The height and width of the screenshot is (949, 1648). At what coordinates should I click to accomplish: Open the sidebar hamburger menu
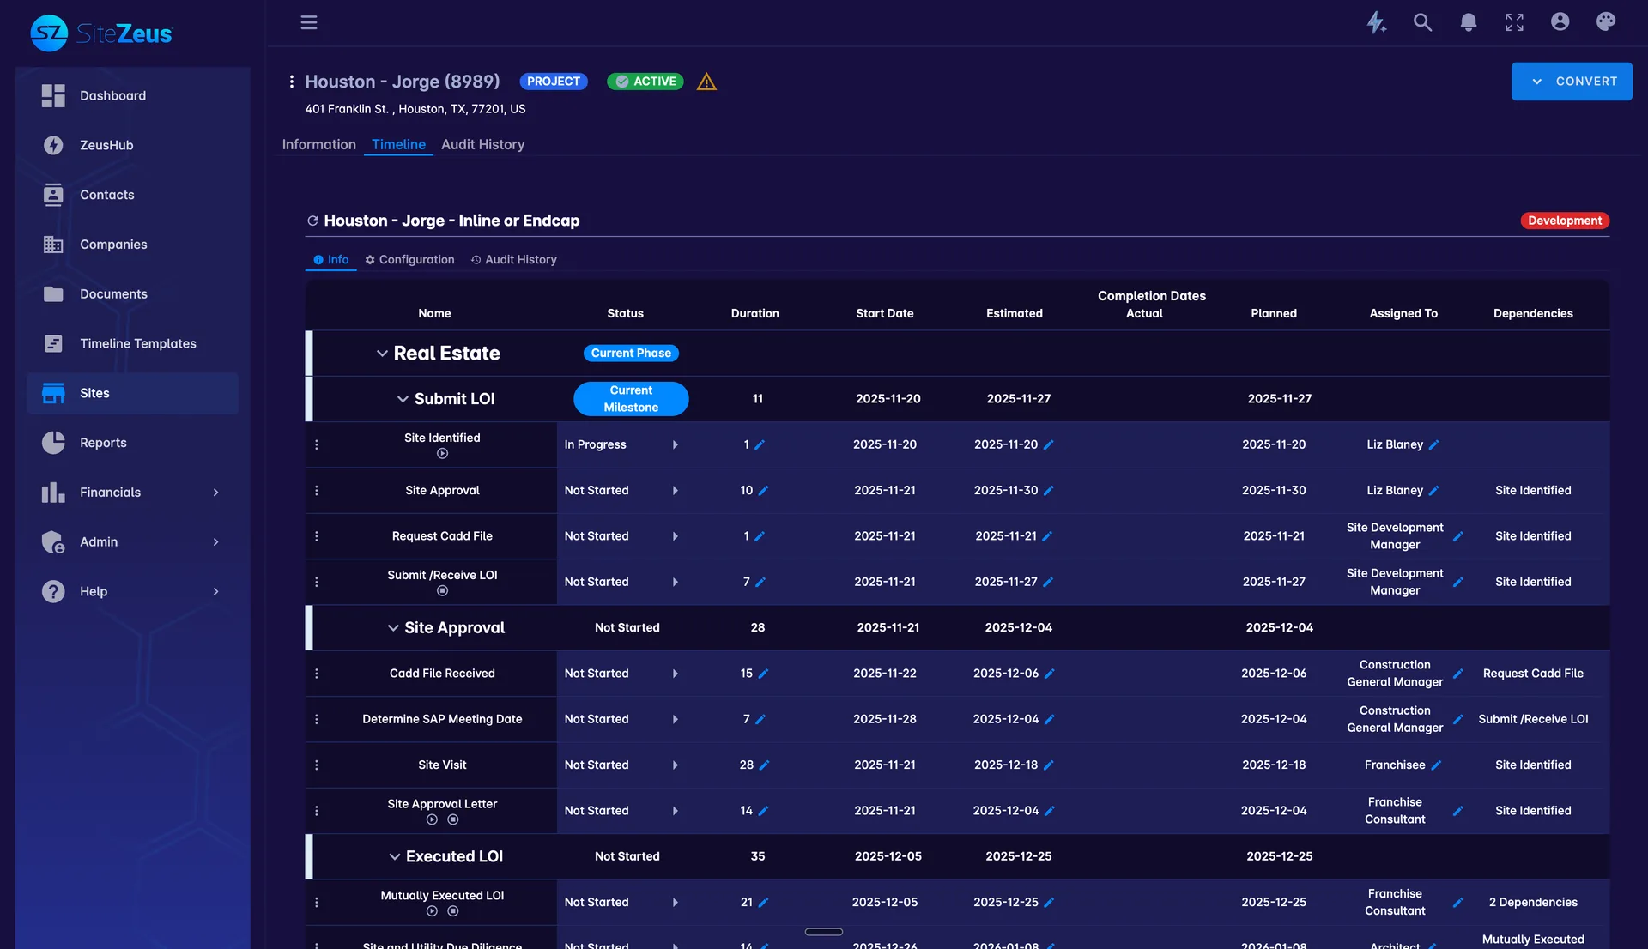click(309, 22)
